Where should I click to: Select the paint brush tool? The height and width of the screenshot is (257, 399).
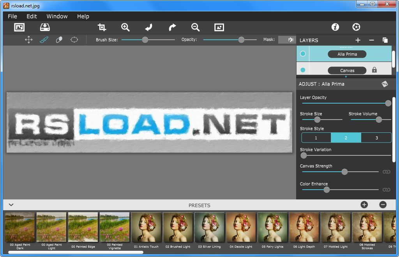click(x=44, y=40)
